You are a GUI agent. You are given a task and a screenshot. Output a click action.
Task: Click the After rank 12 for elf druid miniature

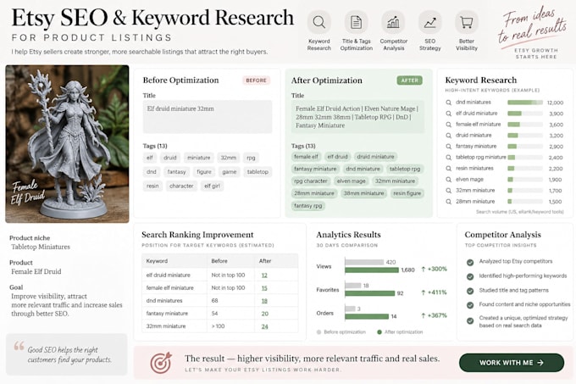click(x=264, y=275)
